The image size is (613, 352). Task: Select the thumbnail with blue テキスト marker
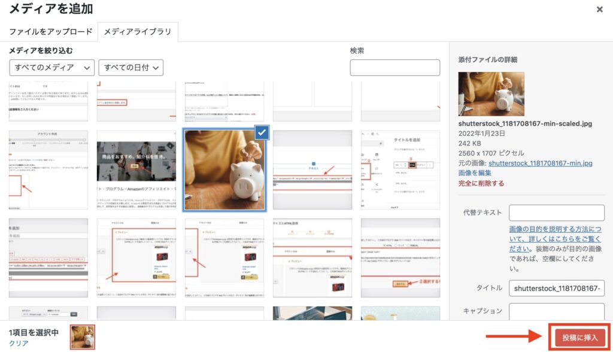[x=312, y=170]
